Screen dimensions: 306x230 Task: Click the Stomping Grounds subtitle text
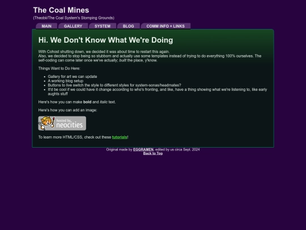pos(74,18)
